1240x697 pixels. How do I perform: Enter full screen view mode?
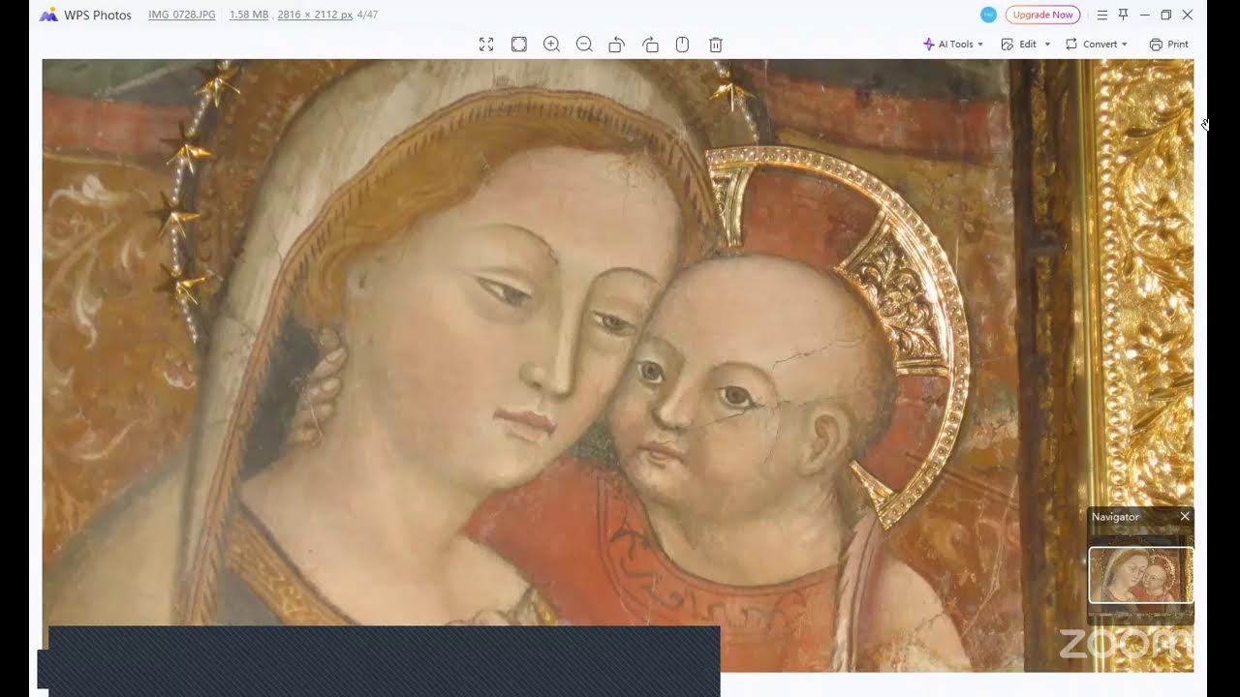click(x=486, y=45)
